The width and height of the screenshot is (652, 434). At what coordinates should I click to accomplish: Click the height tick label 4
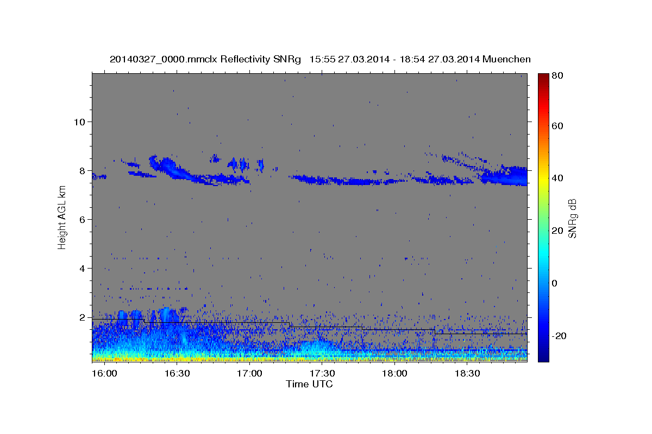[x=83, y=268]
